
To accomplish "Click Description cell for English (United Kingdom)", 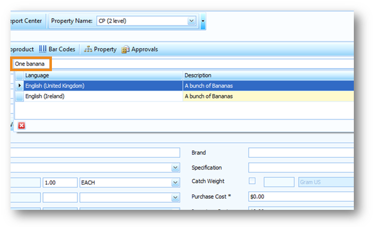I will coord(267,86).
